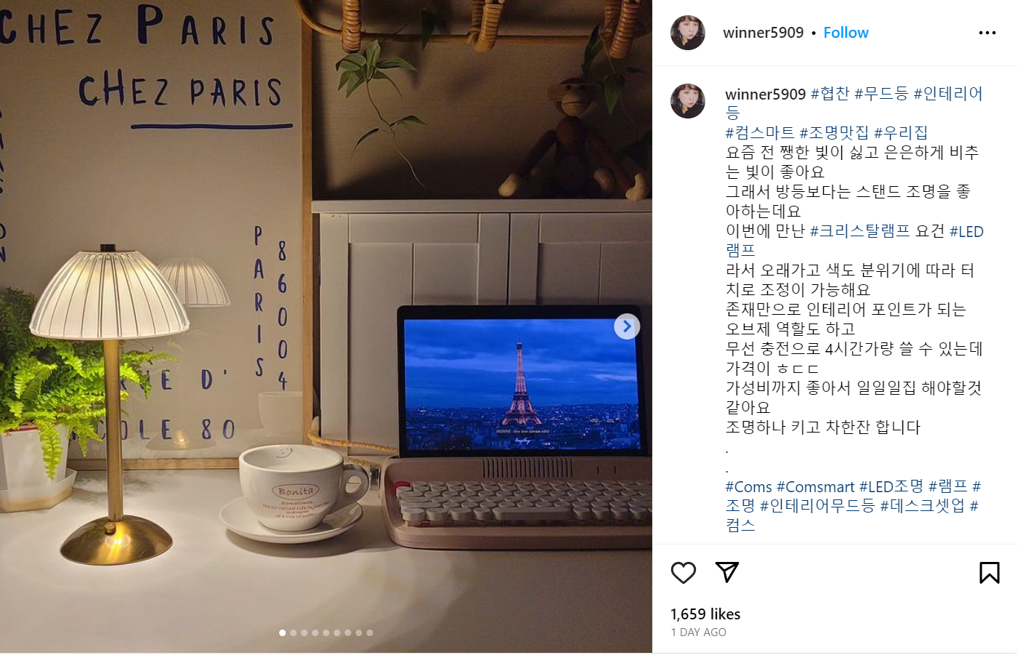
Task: Advance to the next carousel photo
Action: click(627, 326)
